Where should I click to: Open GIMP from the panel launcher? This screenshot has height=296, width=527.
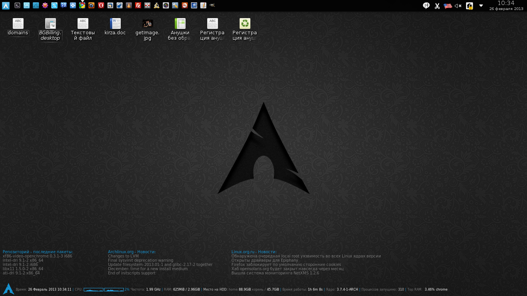(212, 5)
